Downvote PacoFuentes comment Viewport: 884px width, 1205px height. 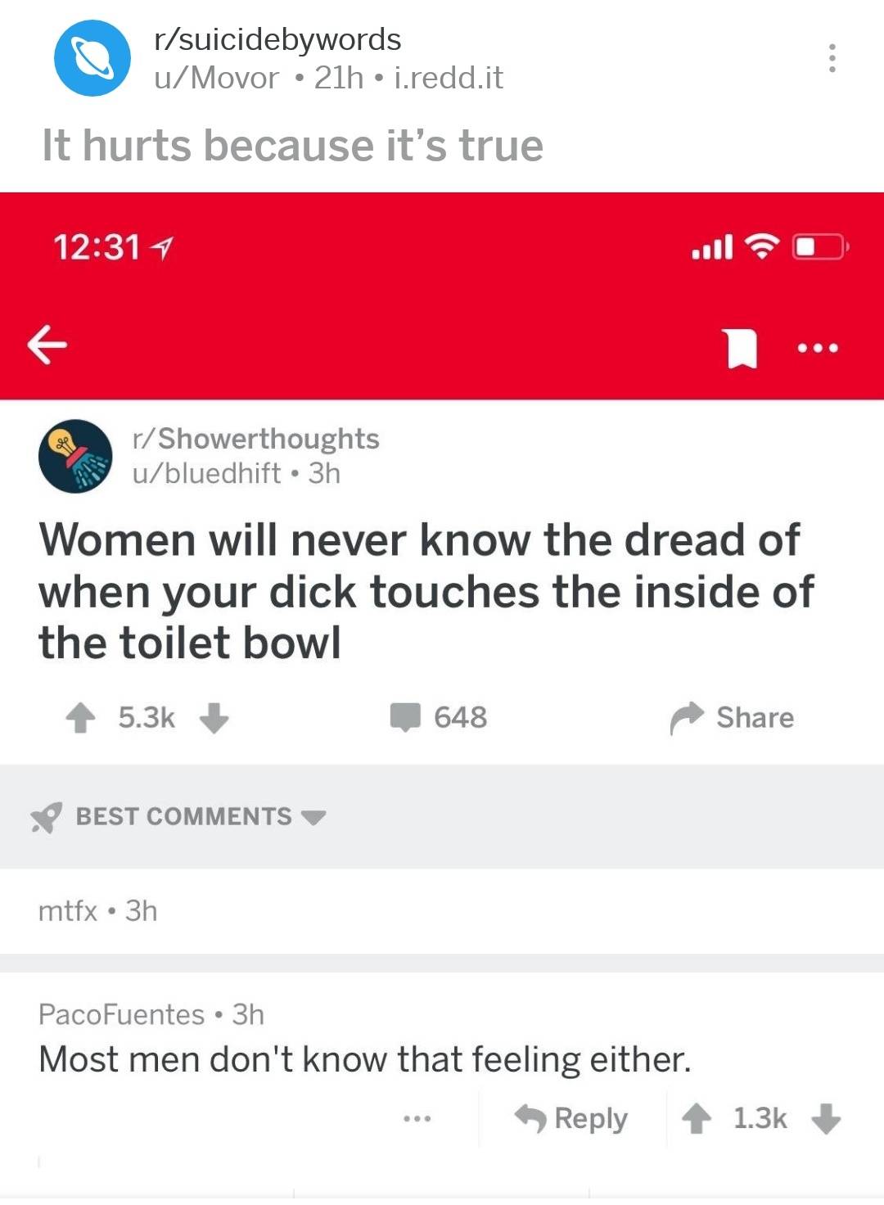coord(826,1118)
